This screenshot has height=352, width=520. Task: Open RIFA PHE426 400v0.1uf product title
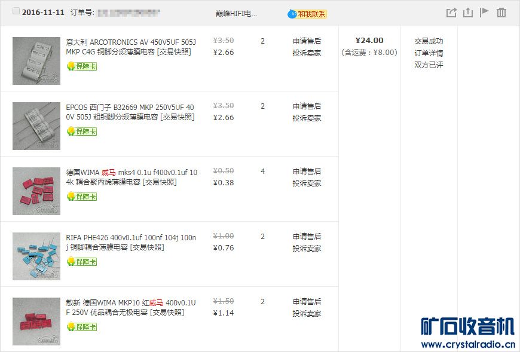coord(131,242)
